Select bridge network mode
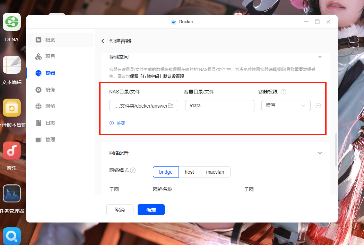 [x=166, y=172]
